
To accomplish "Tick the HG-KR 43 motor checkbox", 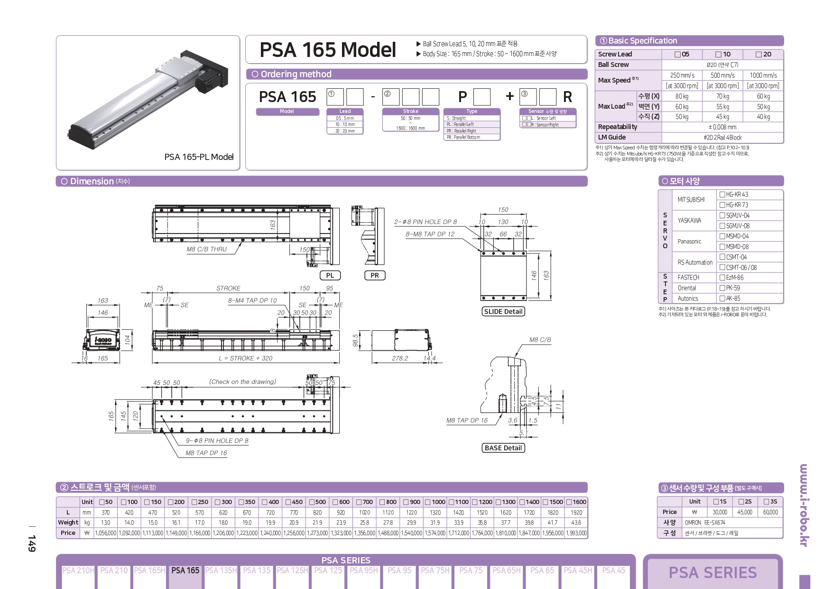I will point(722,194).
